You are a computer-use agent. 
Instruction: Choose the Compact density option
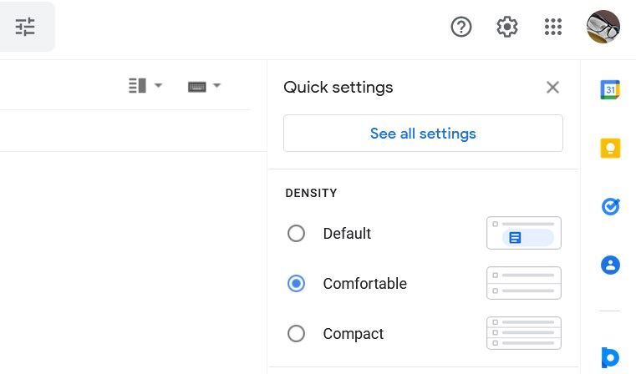pyautogui.click(x=296, y=334)
